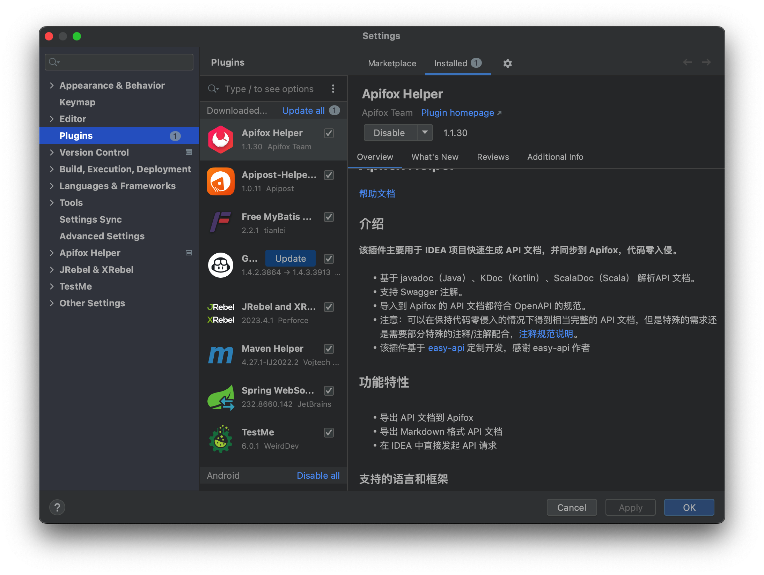This screenshot has width=764, height=575.
Task: Click the Apipost-Helper plugin icon
Action: [221, 181]
